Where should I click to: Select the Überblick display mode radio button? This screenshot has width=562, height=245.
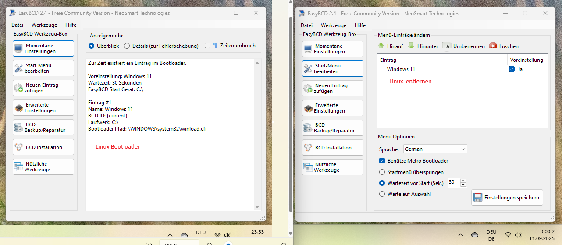(92, 46)
